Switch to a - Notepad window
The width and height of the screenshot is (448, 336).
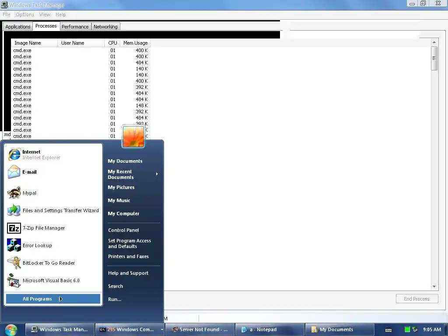(x=269, y=329)
